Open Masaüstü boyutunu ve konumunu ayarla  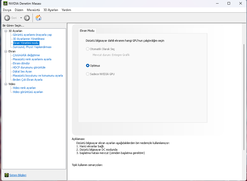(38, 76)
